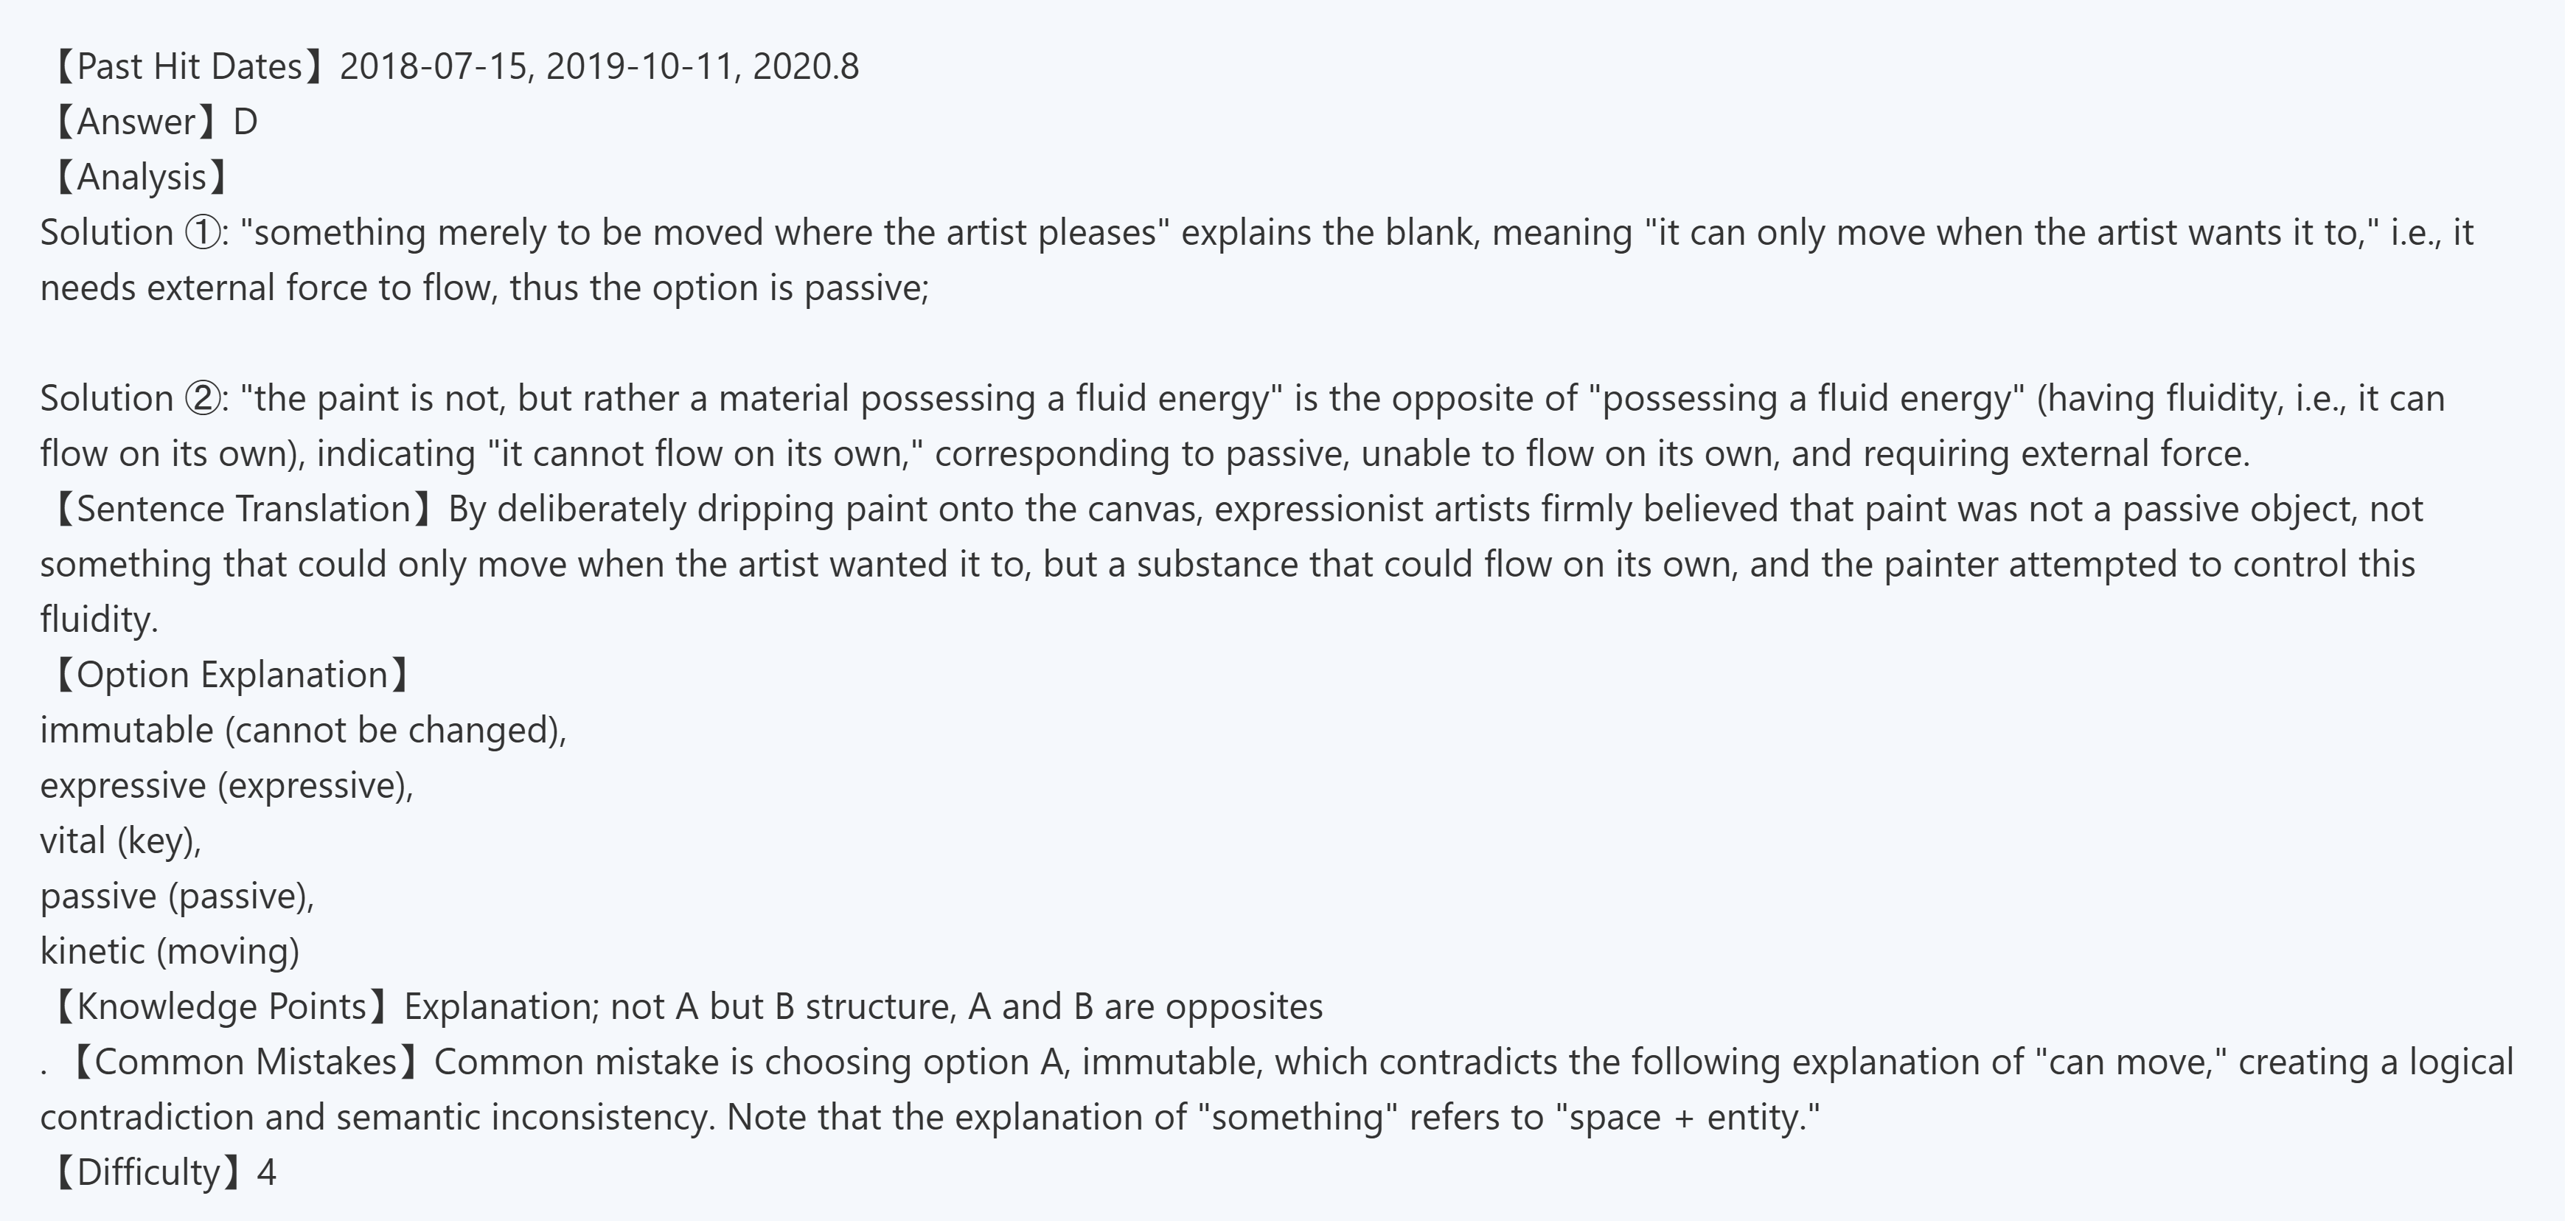Click the Option Explanation heading
The image size is (2576, 1221).
(231, 675)
